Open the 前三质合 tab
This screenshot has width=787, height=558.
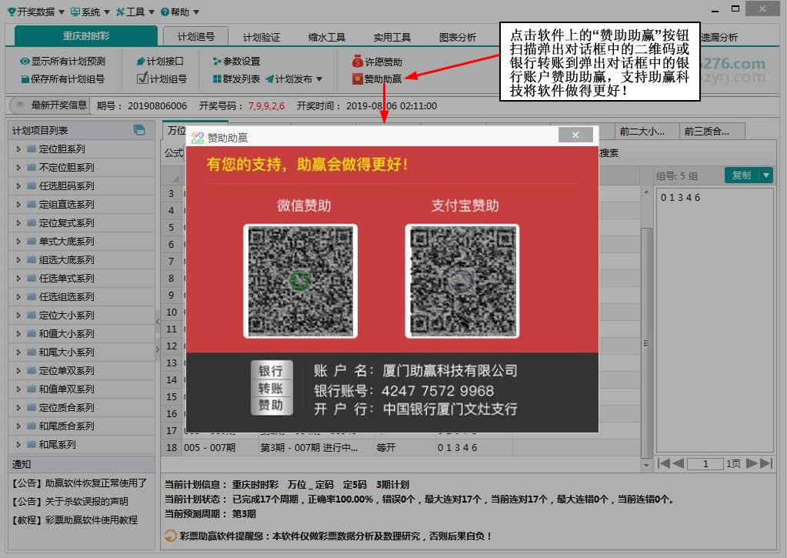[x=712, y=131]
